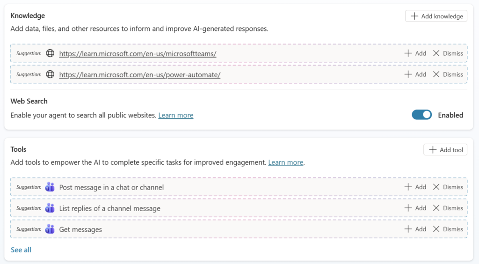Add the microsoftteams knowledge suggestion

(x=415, y=53)
